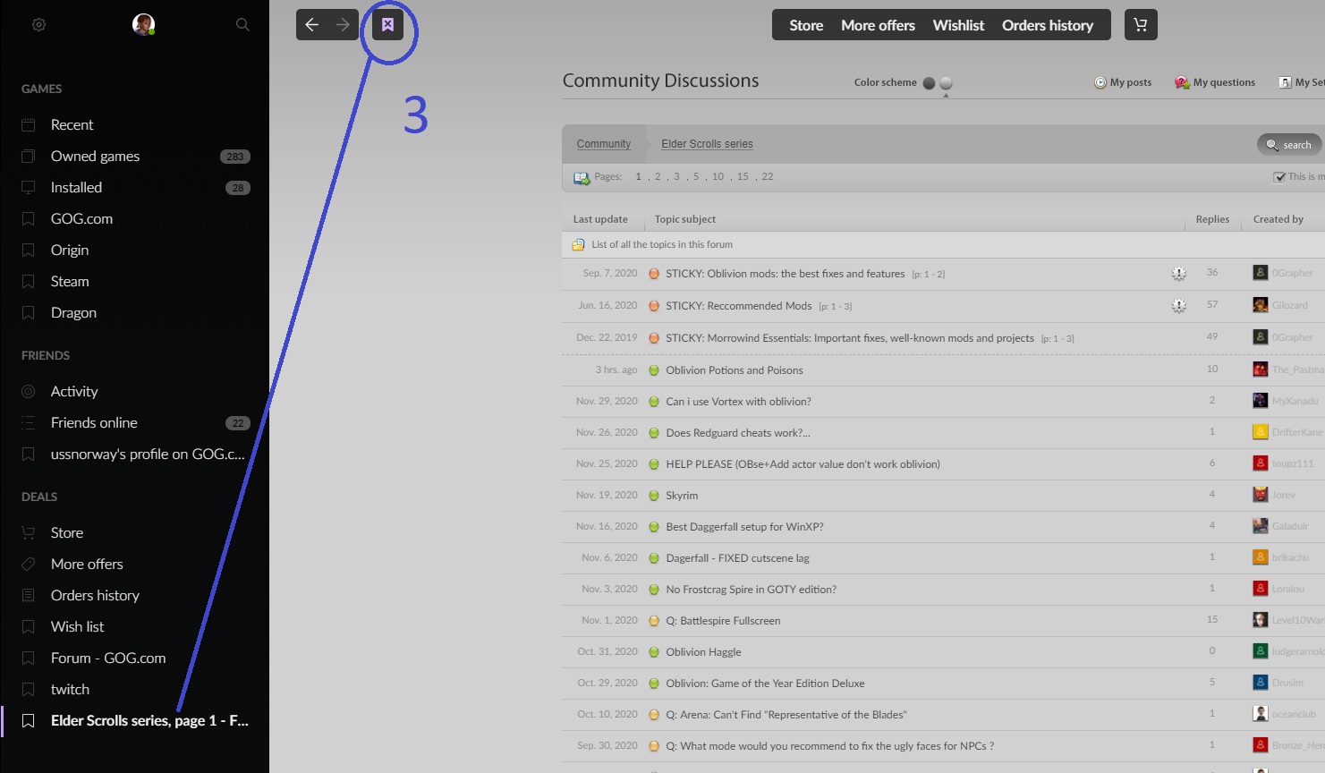This screenshot has height=773, width=1325.
Task: Open Orders history top menu
Action: [1048, 25]
